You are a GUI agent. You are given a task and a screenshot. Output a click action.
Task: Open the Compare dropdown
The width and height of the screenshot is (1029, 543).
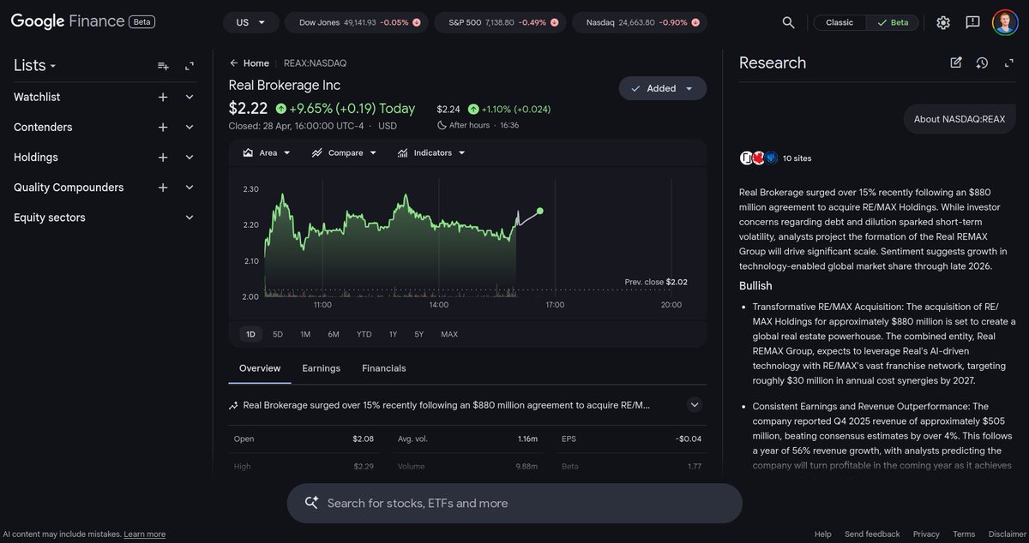pyautogui.click(x=344, y=152)
